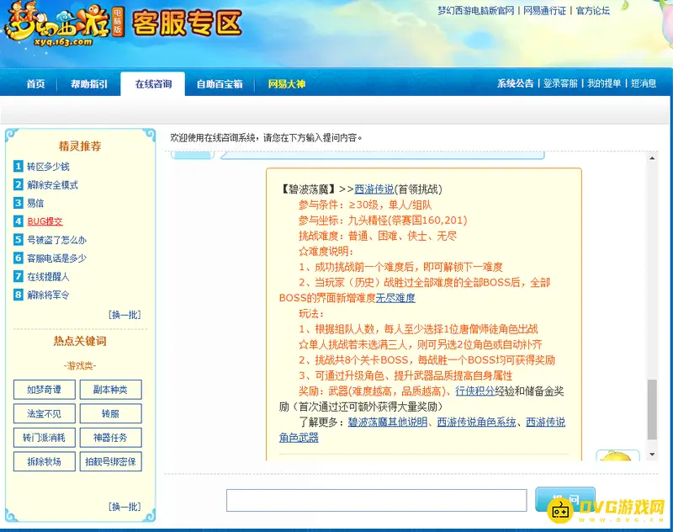This screenshot has width=673, height=532.
Task: Open the 网易通行证 link
Action: tap(544, 11)
